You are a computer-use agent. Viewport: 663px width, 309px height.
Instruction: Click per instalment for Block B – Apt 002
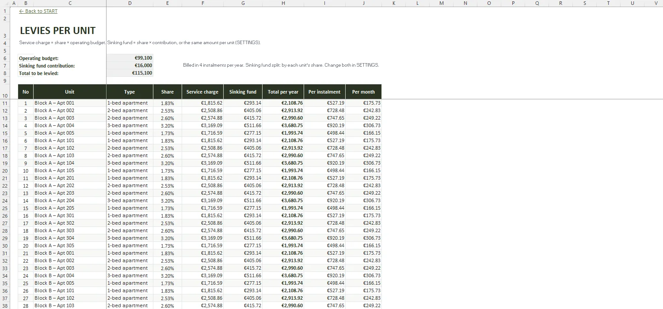[324, 260]
